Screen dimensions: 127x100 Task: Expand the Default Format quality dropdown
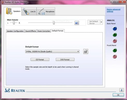click(x=52, y=52)
